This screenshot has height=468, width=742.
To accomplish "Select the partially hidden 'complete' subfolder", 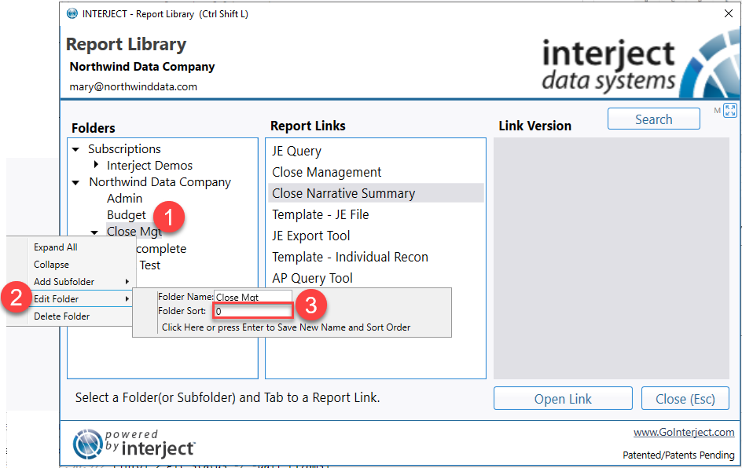I will coord(161,249).
